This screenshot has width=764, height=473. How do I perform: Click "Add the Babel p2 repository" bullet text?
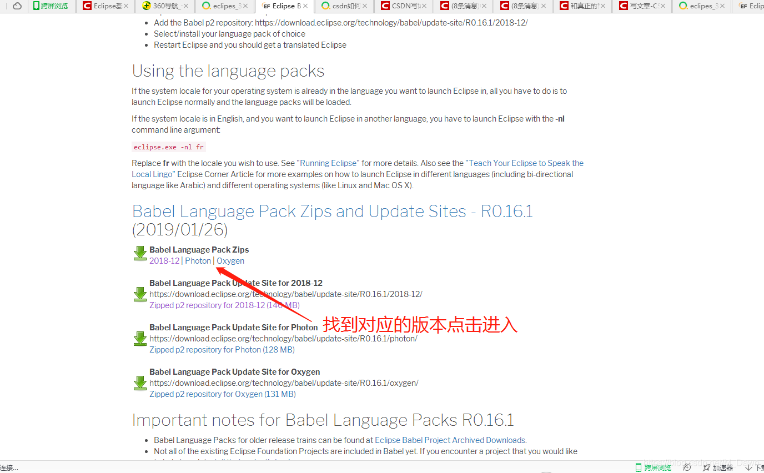[341, 23]
